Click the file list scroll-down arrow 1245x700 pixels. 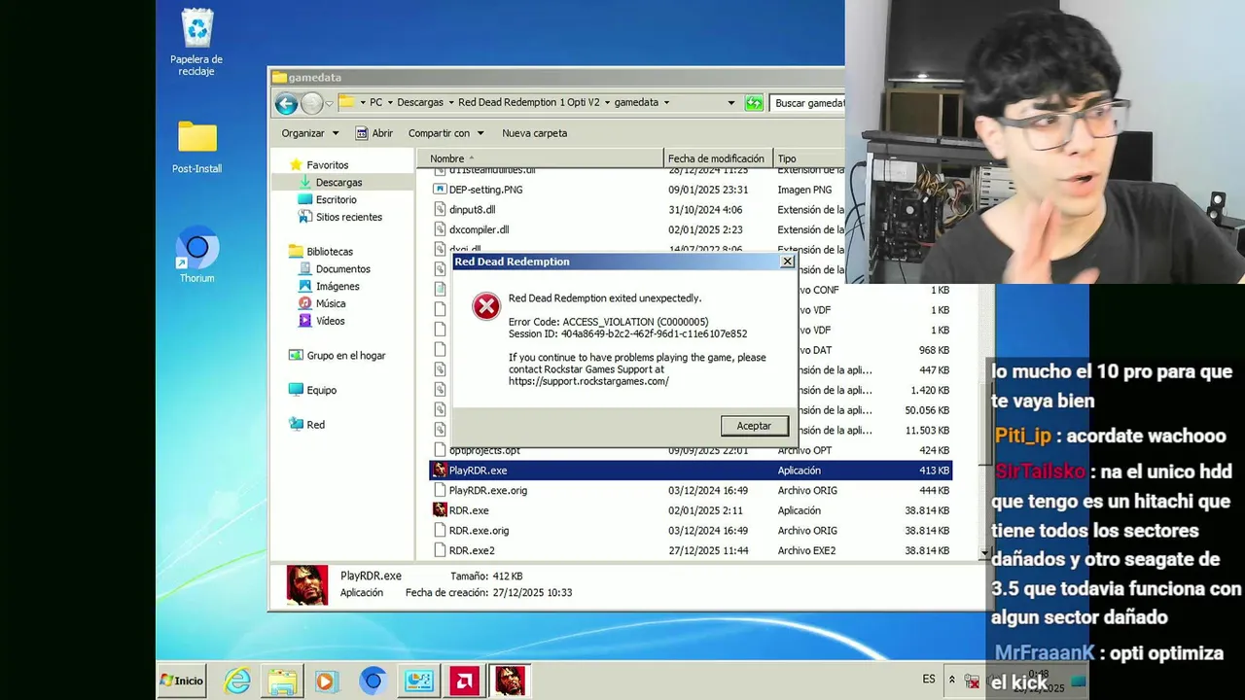click(984, 554)
